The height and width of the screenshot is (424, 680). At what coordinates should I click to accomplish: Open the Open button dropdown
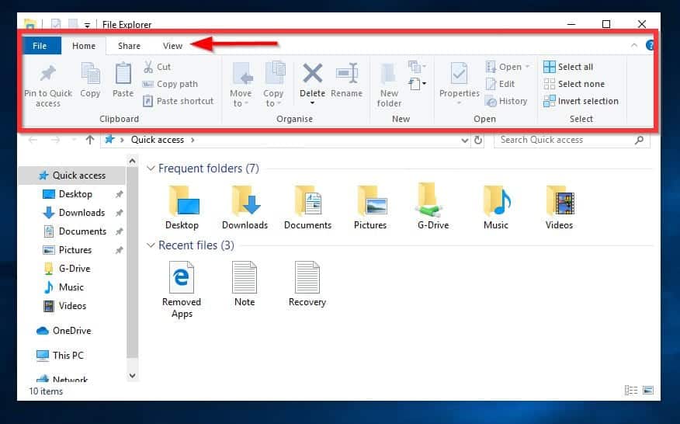click(527, 67)
